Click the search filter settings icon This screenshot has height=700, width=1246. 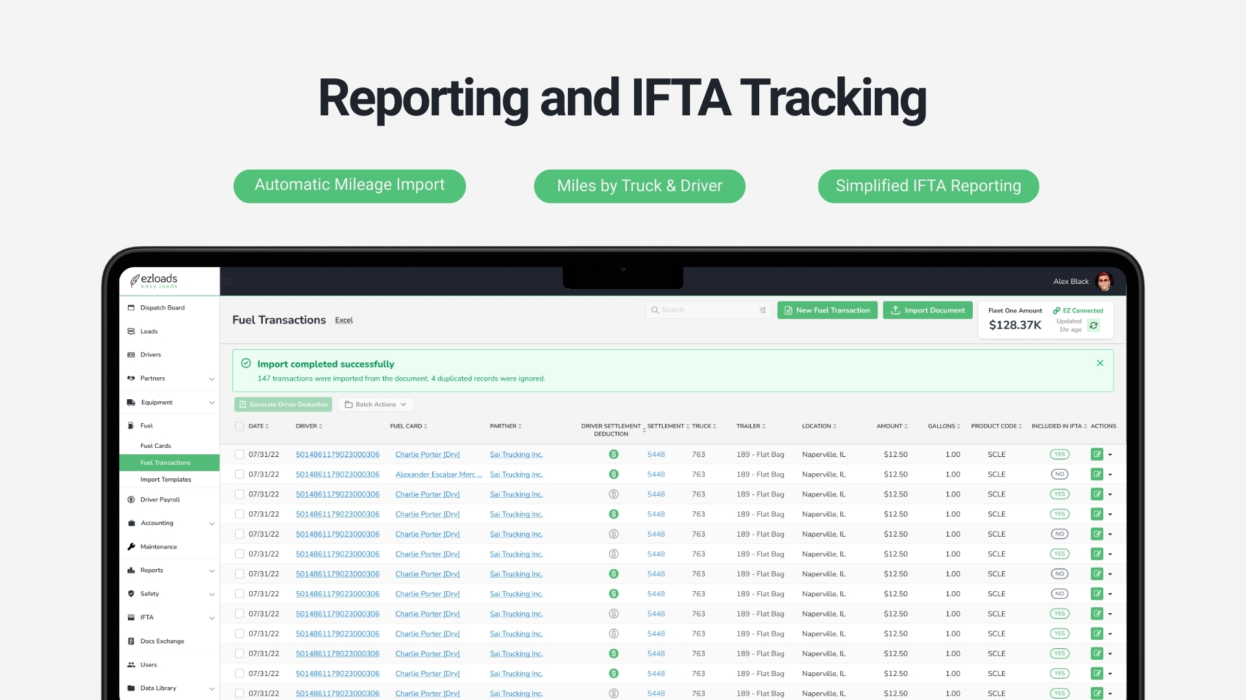[763, 310]
